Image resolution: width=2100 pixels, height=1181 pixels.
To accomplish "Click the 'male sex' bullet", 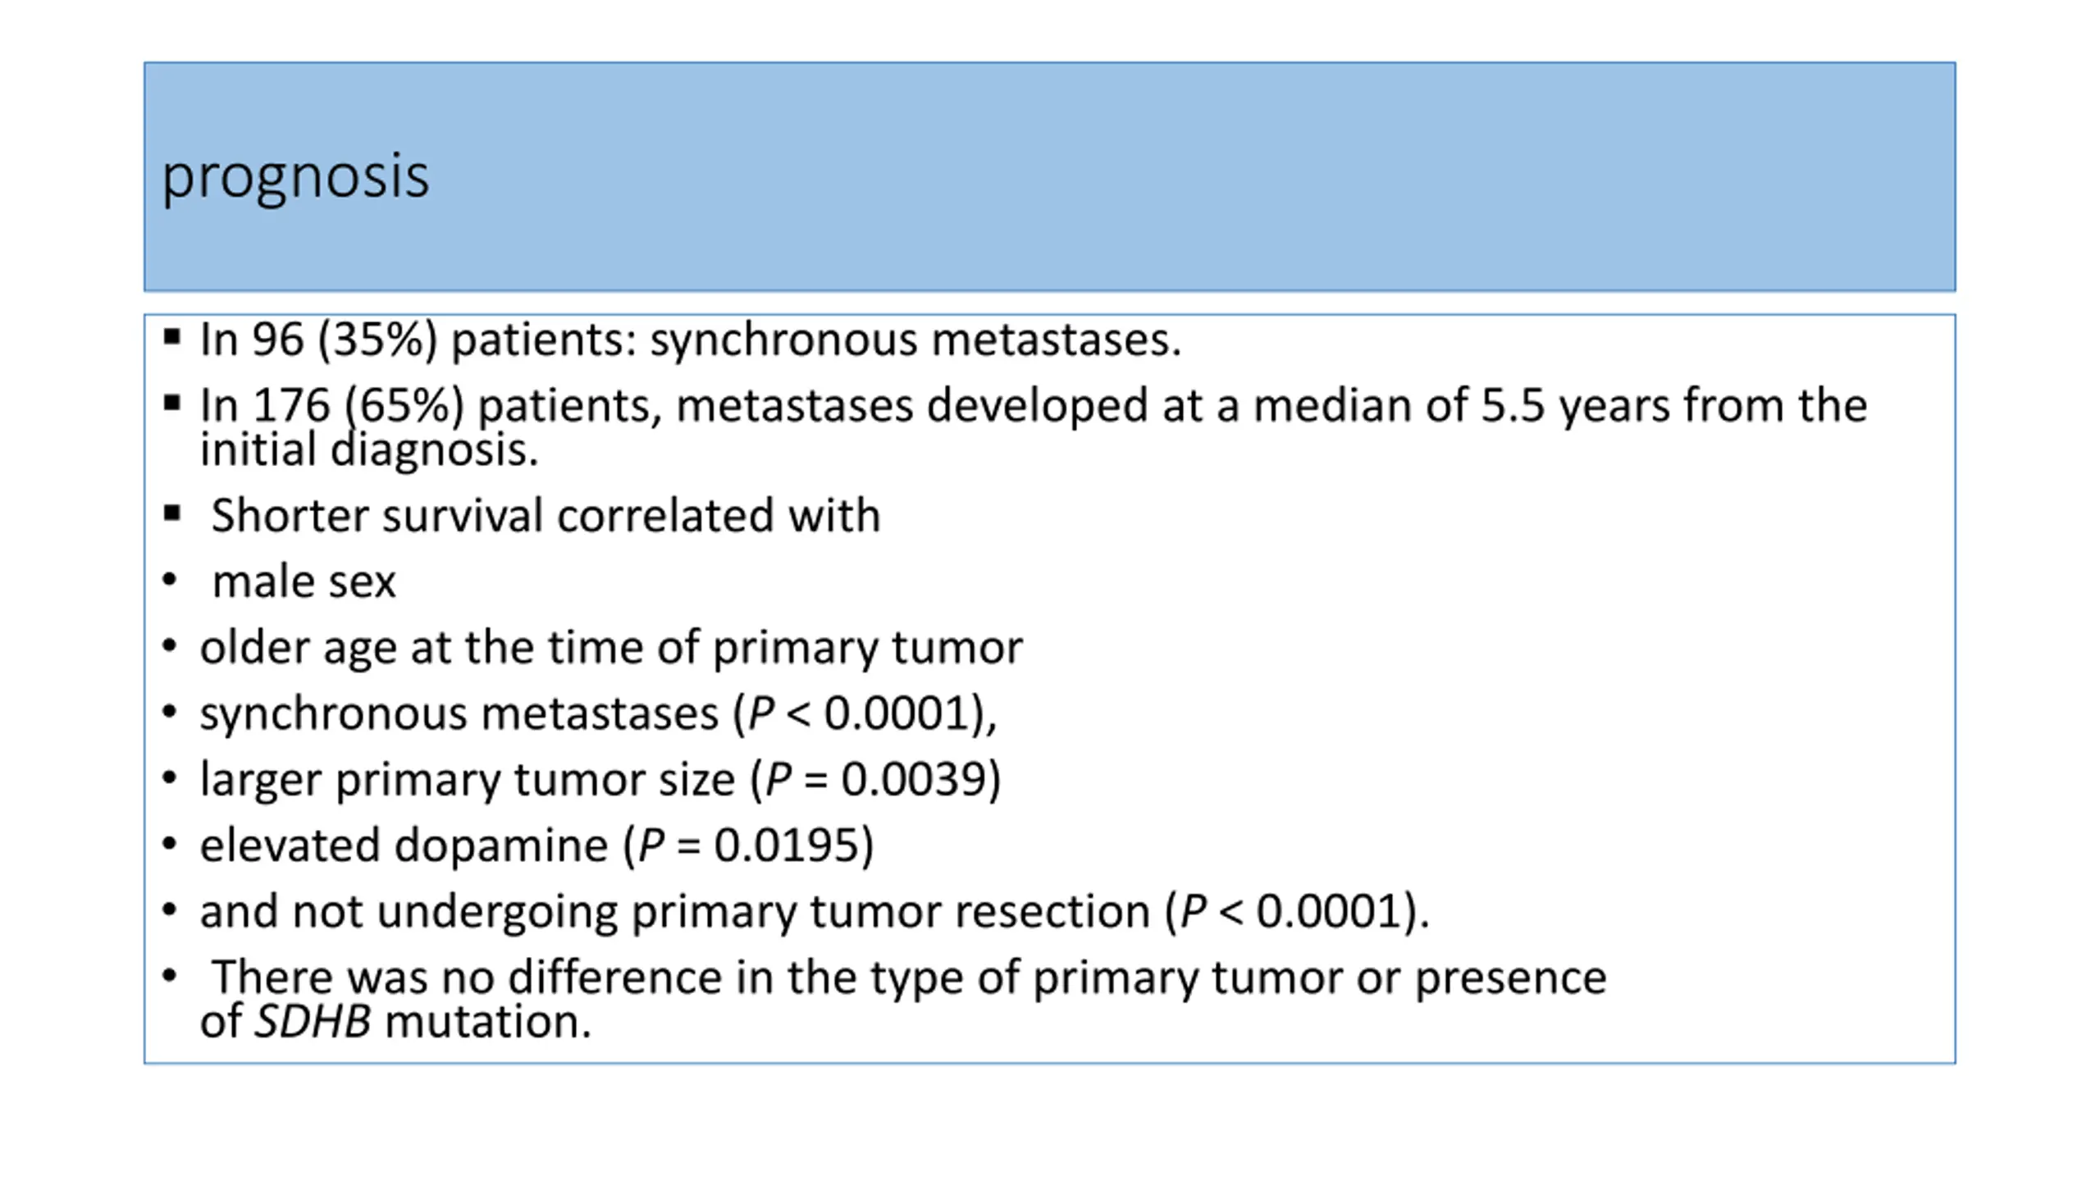I will click(x=304, y=582).
